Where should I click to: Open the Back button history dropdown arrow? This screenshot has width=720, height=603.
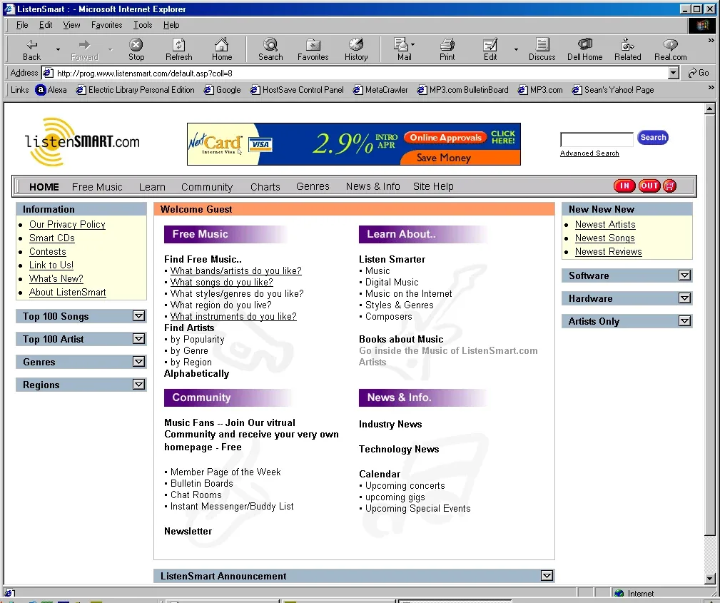tap(58, 50)
